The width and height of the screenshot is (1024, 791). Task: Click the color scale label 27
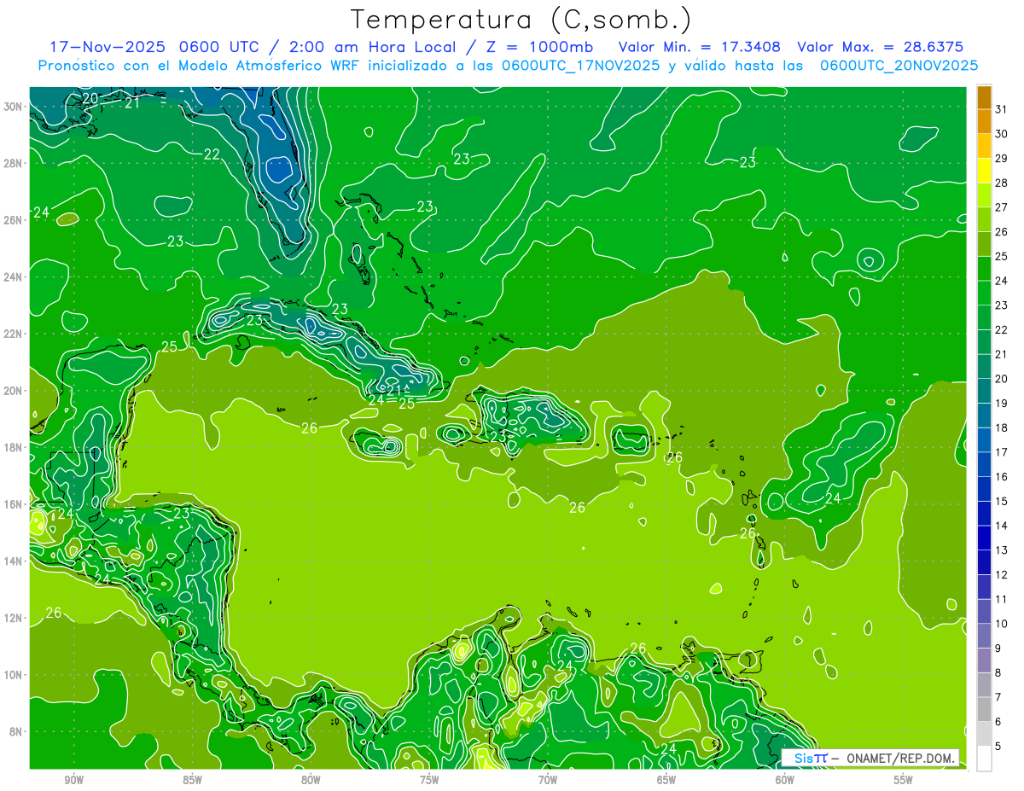tap(1002, 207)
